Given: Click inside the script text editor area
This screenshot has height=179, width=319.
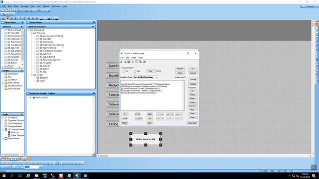Looking at the screenshot, I should click(152, 95).
